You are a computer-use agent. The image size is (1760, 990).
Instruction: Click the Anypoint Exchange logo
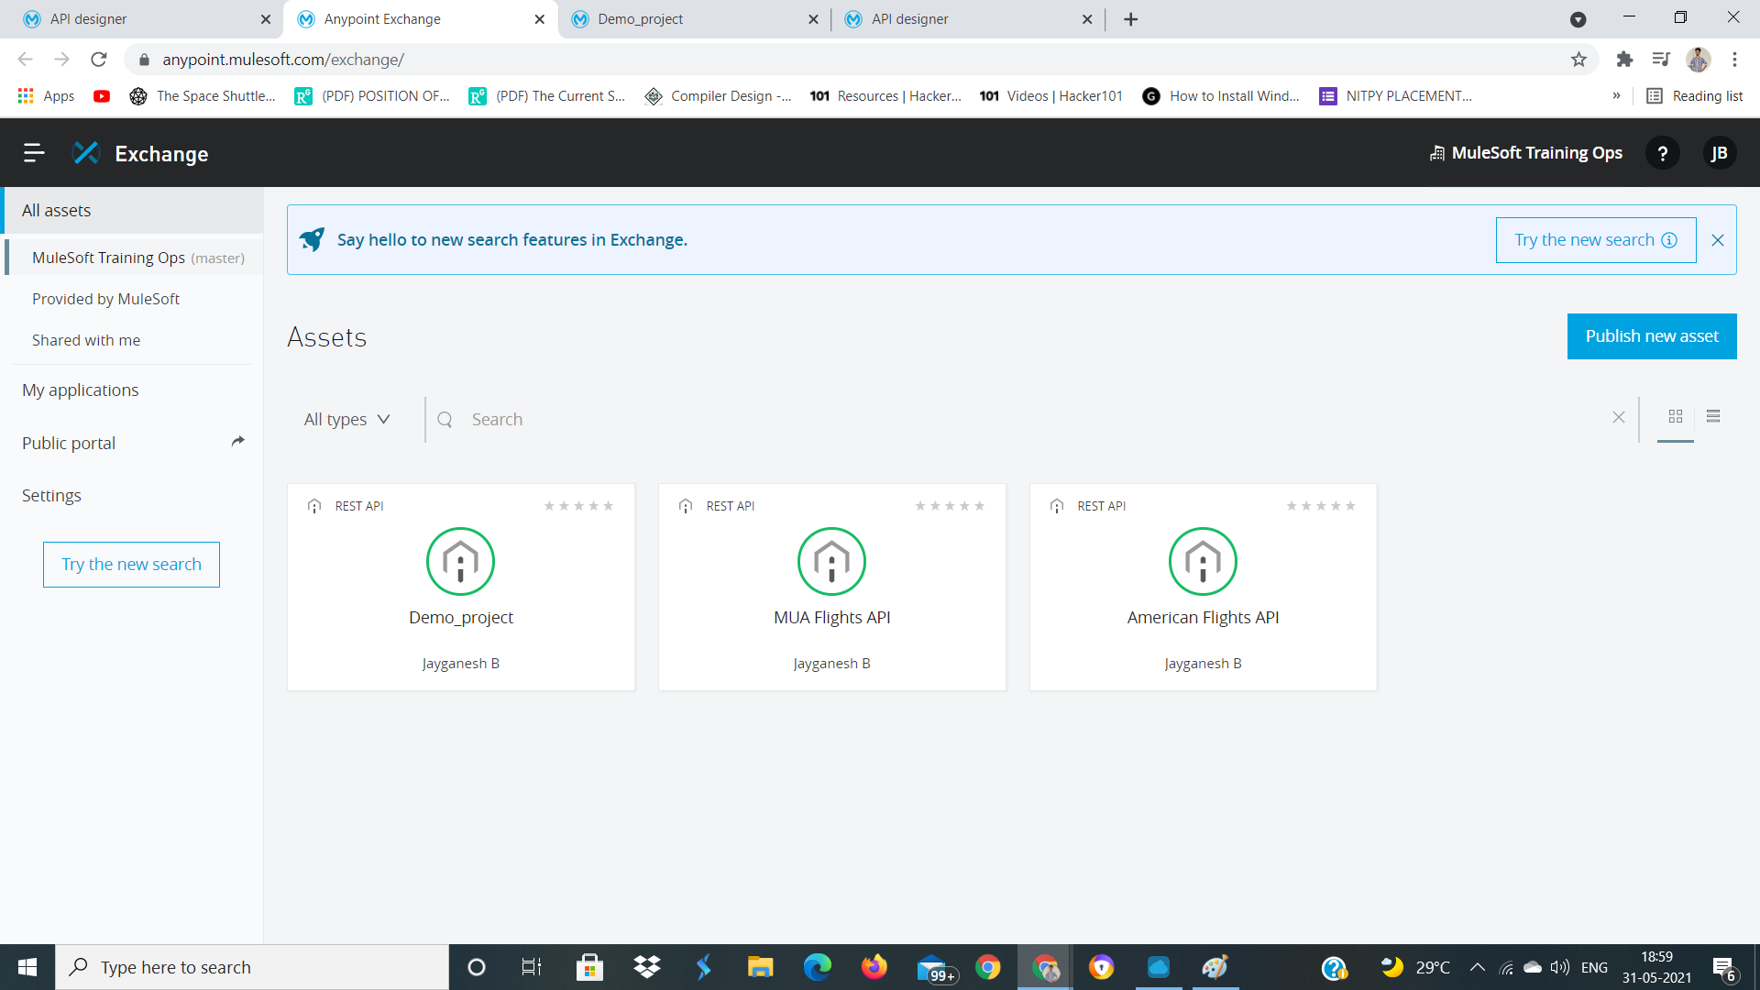coord(86,153)
